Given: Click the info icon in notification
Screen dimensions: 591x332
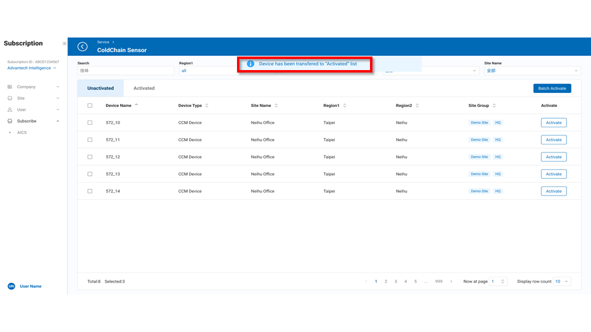Looking at the screenshot, I should click(251, 64).
